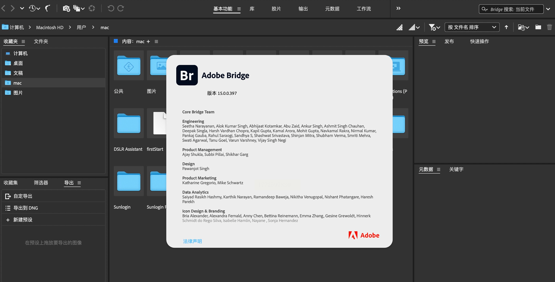
Task: Open the 预览 panel menu icon
Action: pos(434,42)
